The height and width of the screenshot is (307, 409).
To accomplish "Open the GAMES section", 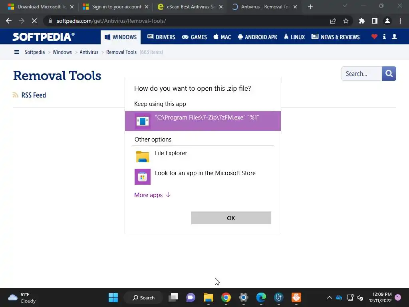I will (195, 37).
